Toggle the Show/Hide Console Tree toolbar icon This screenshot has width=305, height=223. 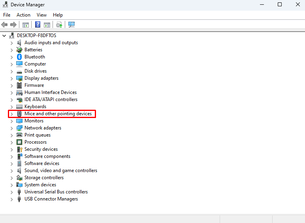click(26, 25)
